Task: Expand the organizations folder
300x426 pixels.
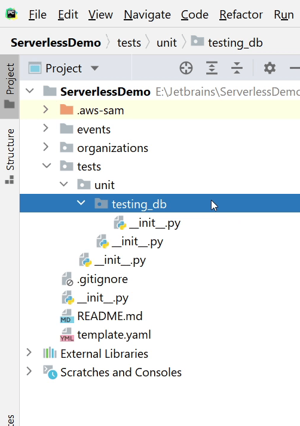Action: [46, 147]
